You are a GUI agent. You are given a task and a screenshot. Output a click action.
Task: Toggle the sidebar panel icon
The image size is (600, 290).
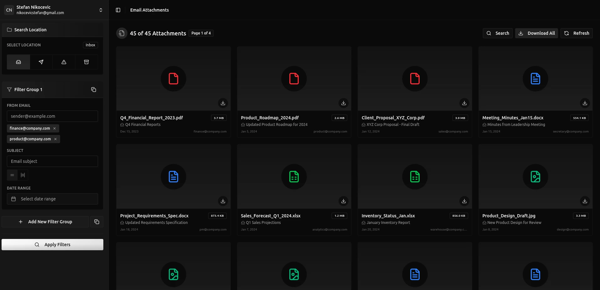tap(118, 10)
